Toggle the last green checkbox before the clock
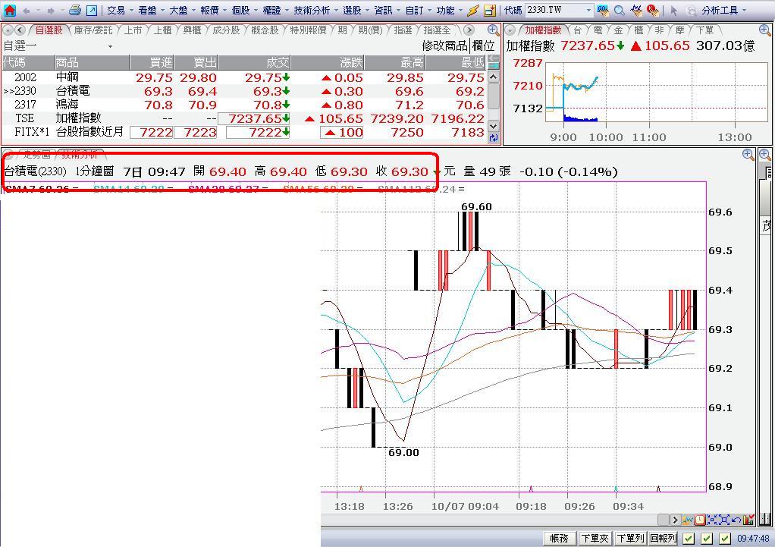775x547 pixels. pyautogui.click(x=725, y=538)
